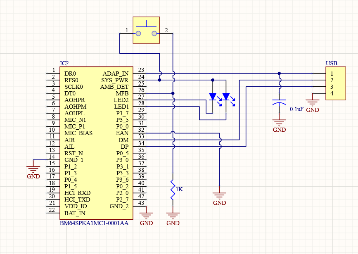358x254 pixels.
Task: Click the switch pin 2 label
Action: click(166, 30)
